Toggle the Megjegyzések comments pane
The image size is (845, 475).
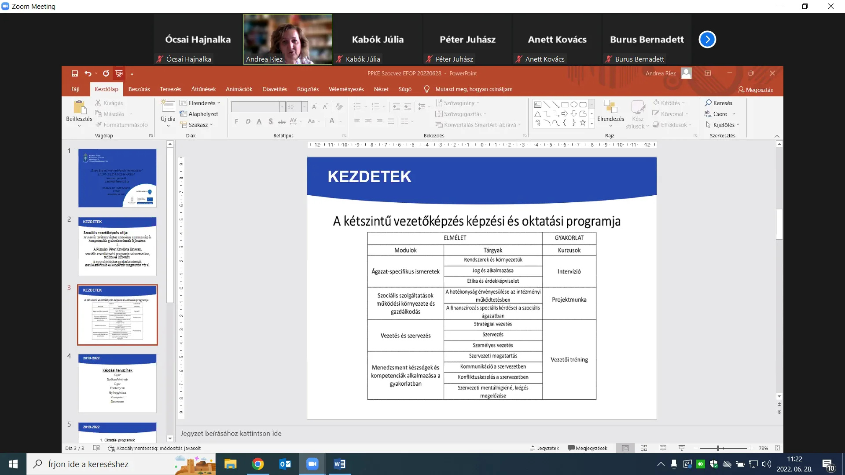[x=588, y=448]
